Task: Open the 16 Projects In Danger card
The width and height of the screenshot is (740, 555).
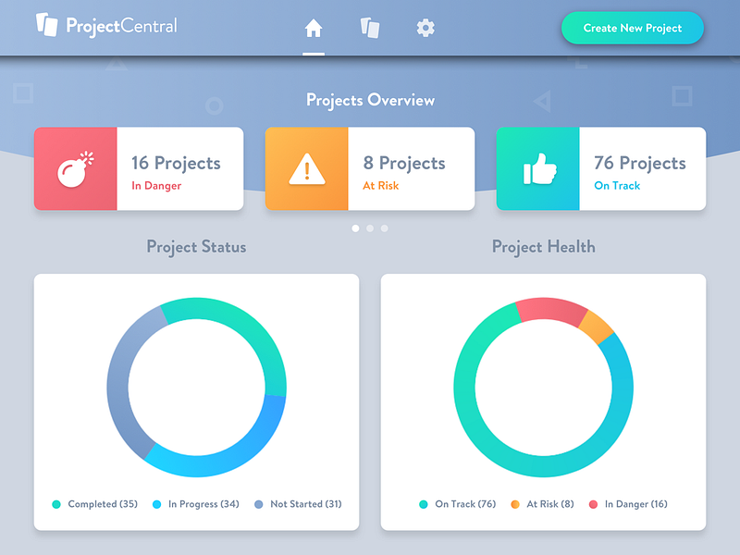Action: 139,168
